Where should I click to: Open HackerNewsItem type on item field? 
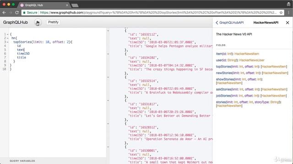click(247, 54)
